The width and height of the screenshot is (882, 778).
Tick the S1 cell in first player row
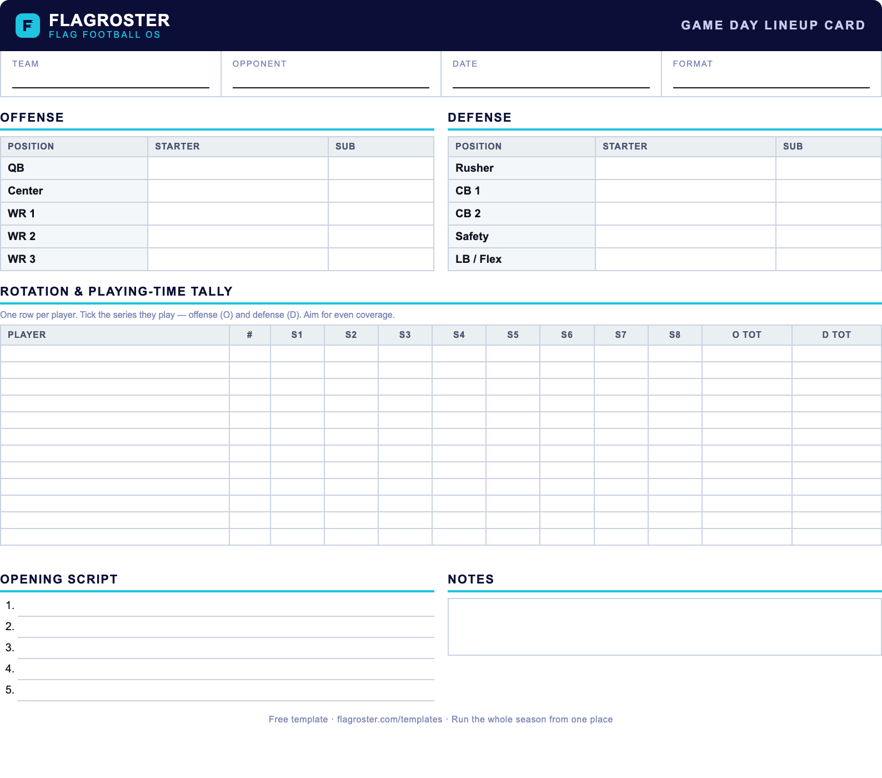tap(297, 353)
